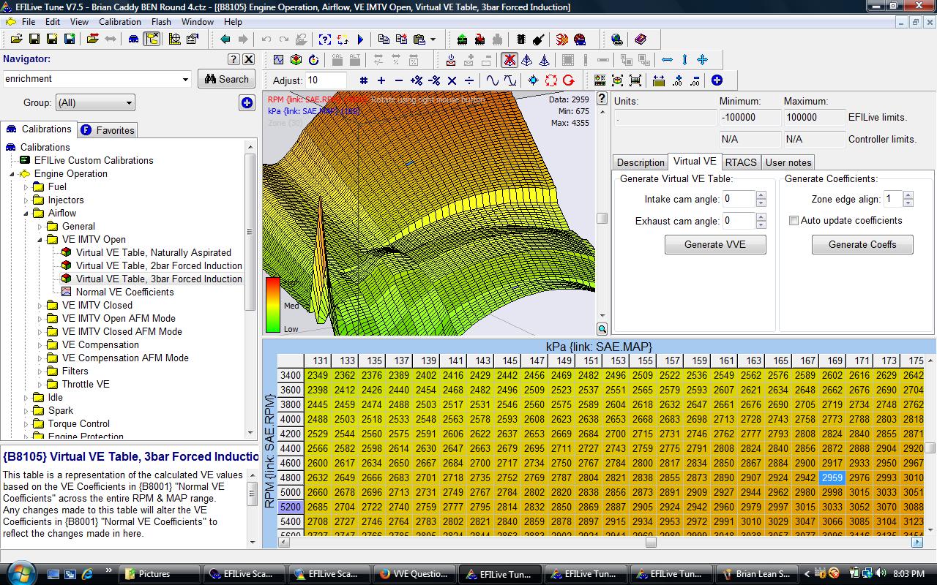Increase the Zone edge align stepper
The width and height of the screenshot is (937, 585).
[x=908, y=195]
